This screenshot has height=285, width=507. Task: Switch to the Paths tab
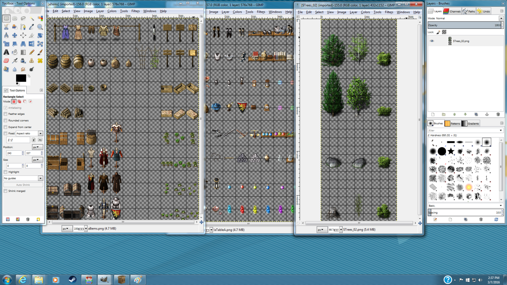[x=469, y=11]
